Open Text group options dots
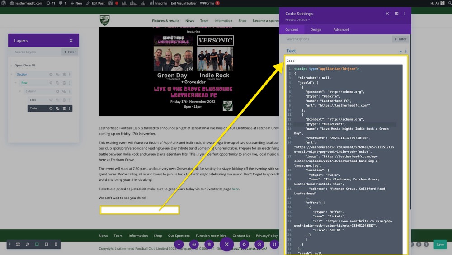The height and width of the screenshot is (255, 452). (406, 52)
